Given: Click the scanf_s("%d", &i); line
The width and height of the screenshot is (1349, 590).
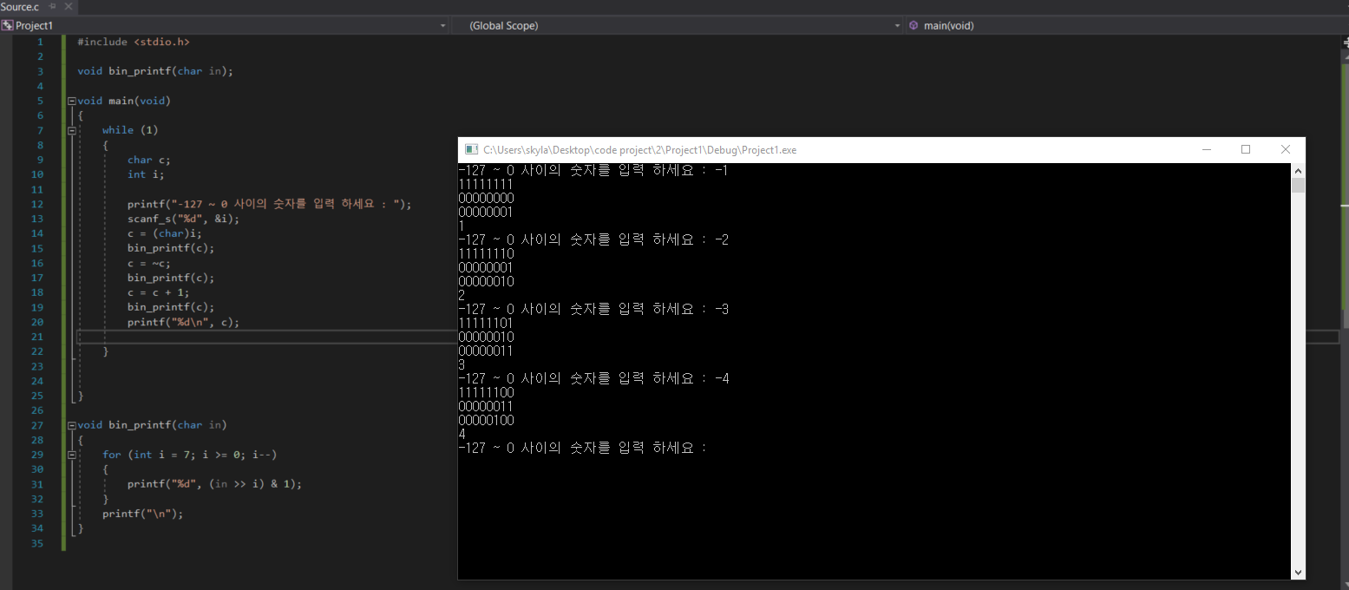Looking at the screenshot, I should 183,219.
